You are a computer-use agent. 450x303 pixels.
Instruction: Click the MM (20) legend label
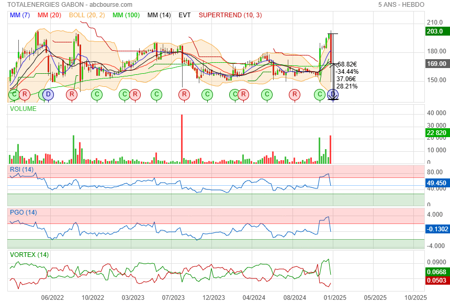(x=49, y=15)
